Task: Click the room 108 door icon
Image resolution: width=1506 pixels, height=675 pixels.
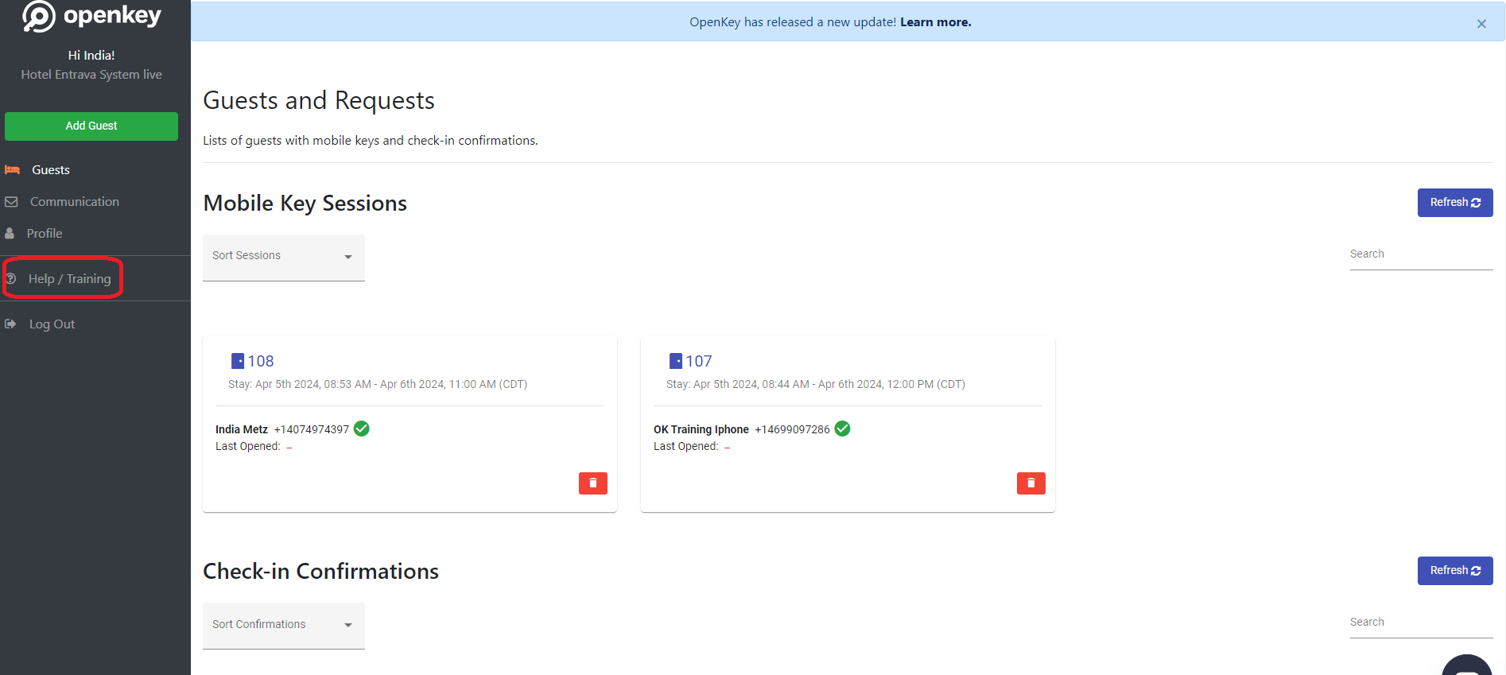Action: pyautogui.click(x=238, y=361)
